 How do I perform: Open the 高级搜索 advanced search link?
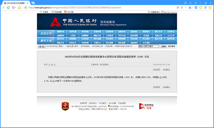click(x=172, y=47)
